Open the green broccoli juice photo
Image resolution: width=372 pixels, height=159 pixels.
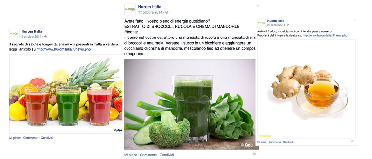coord(190,104)
